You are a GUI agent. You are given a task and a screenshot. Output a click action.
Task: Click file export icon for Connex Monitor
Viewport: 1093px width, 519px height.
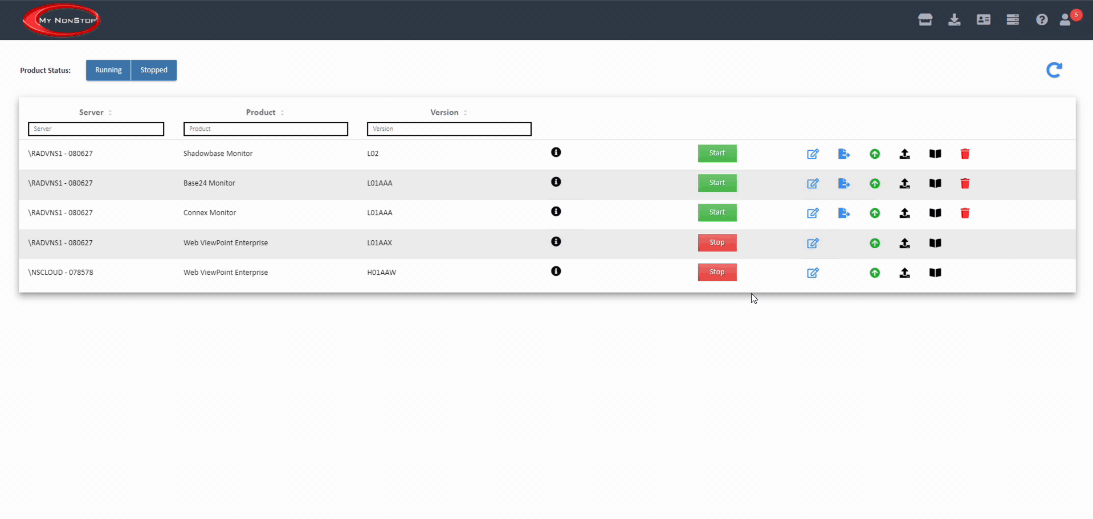tap(844, 213)
